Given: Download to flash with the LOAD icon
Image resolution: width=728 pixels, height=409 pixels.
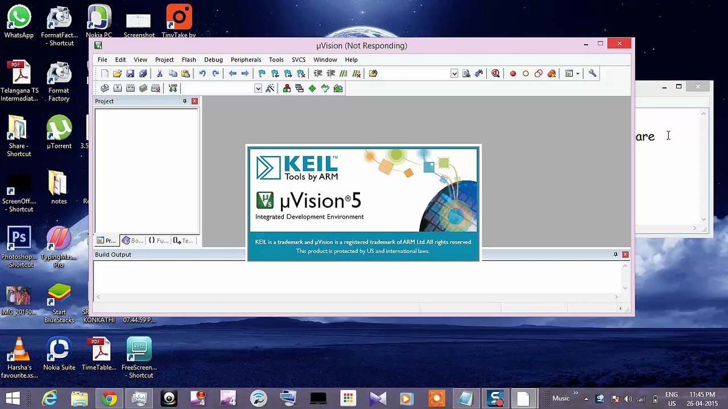Looking at the screenshot, I should 173,88.
